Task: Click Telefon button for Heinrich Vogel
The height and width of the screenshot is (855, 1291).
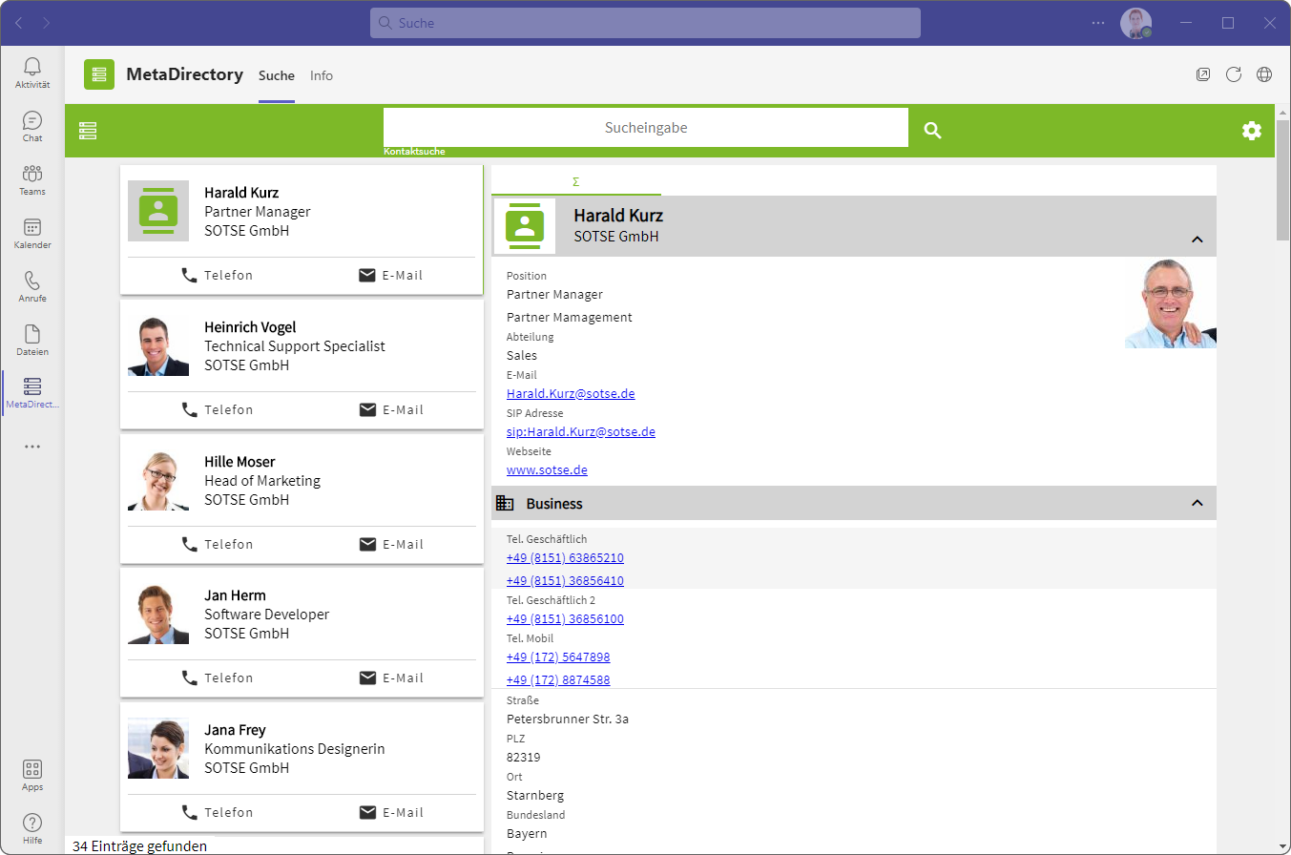Action: [x=218, y=409]
